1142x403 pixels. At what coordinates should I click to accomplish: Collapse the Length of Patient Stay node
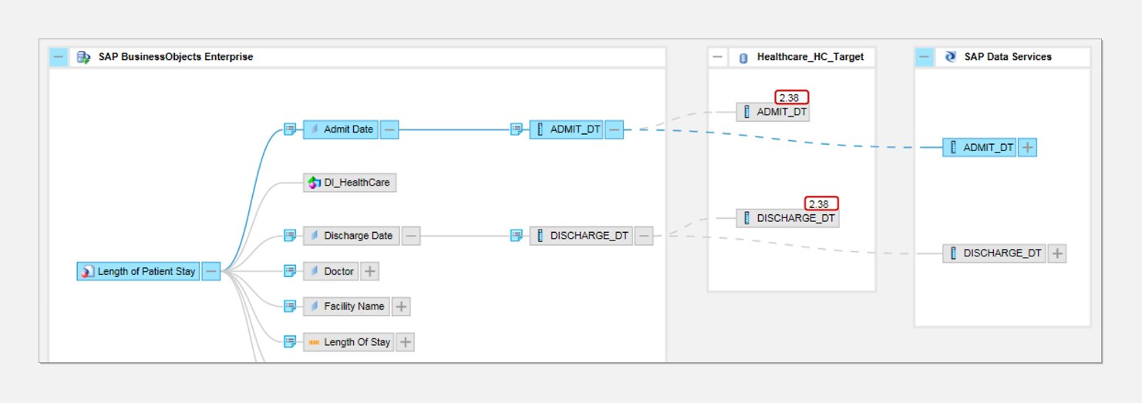tap(211, 271)
